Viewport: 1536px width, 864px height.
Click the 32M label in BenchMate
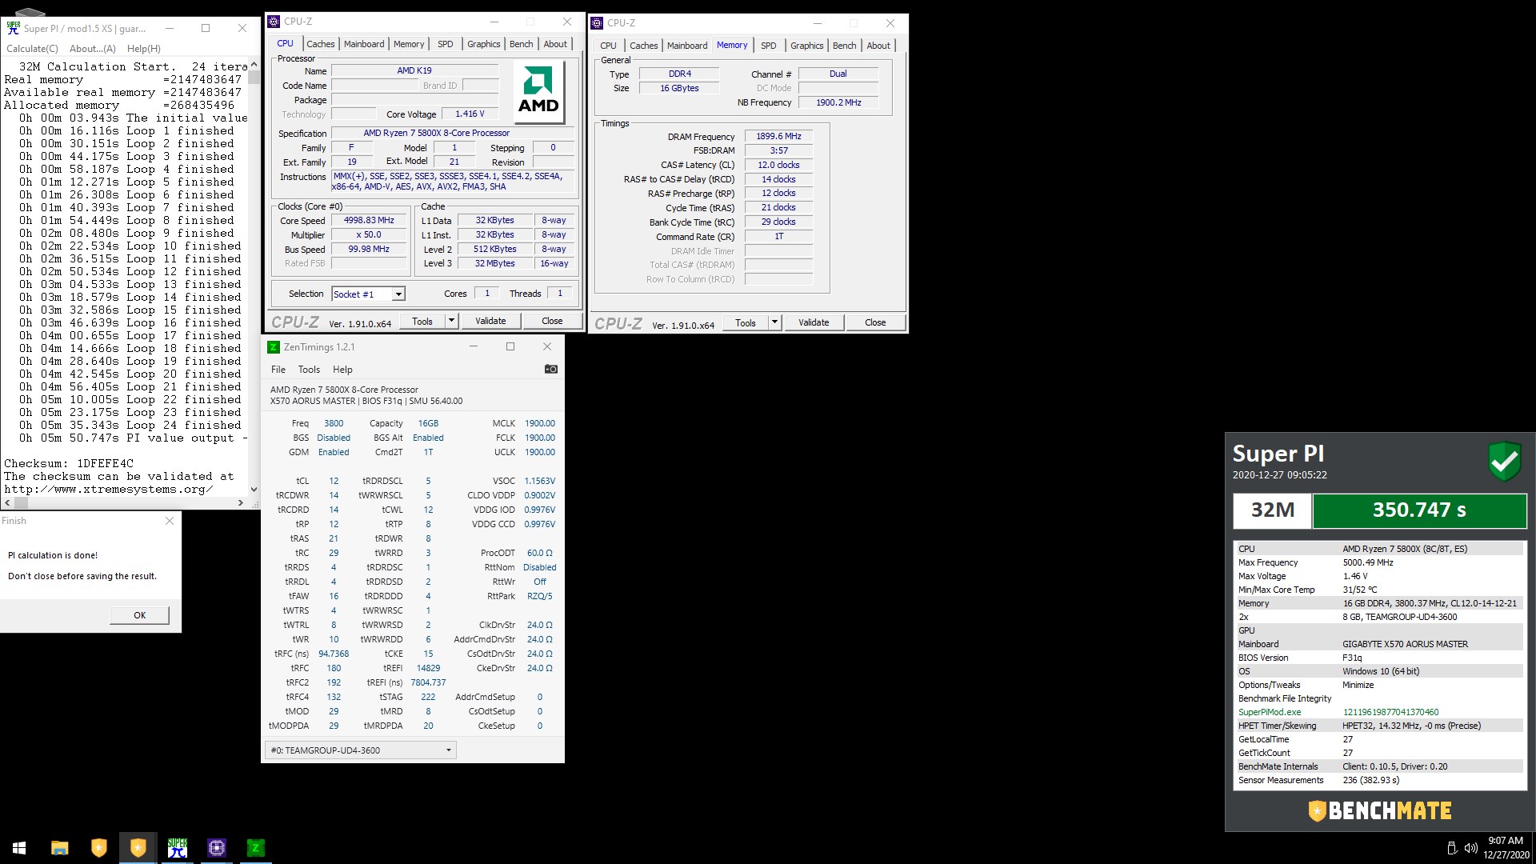point(1272,510)
